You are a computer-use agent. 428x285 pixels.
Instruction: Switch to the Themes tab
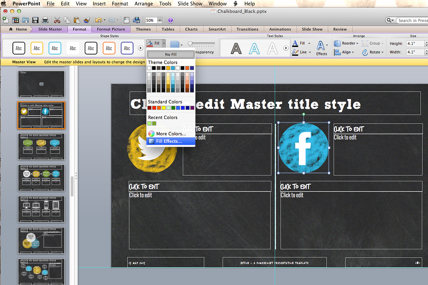click(143, 29)
